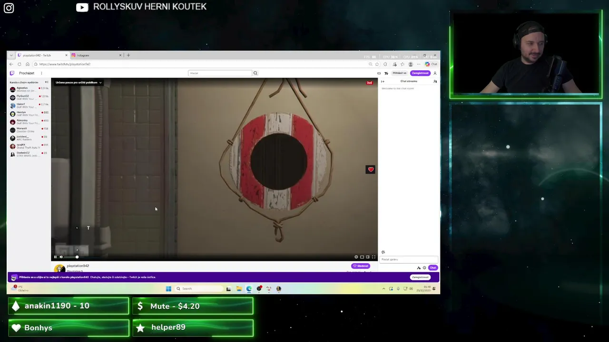This screenshot has height=342, width=609.
Task: Open the Twitch home logo
Action: coord(12,73)
